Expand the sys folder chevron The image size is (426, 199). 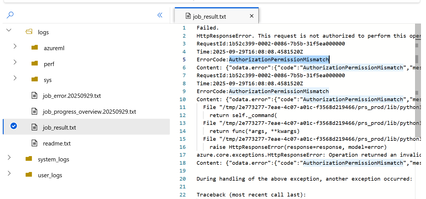point(15,78)
